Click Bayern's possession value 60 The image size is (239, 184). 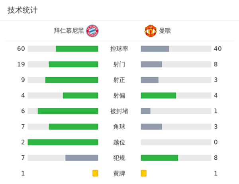[x=21, y=49]
